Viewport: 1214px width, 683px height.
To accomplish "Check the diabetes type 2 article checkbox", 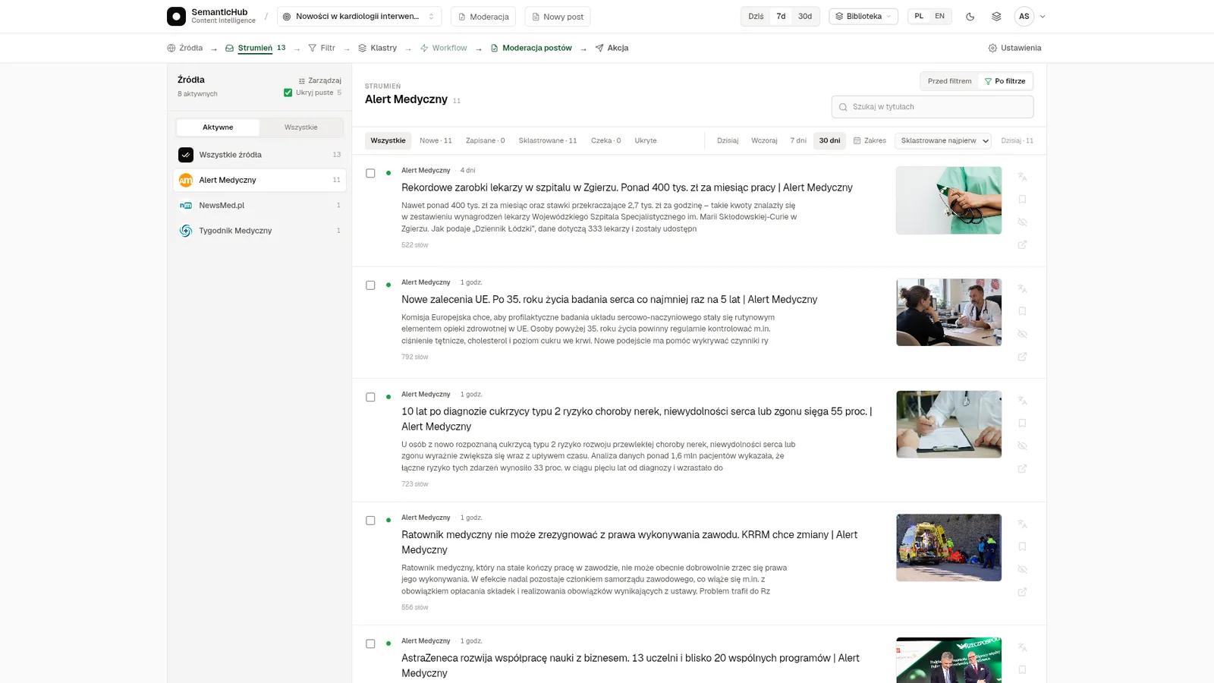I will point(370,397).
